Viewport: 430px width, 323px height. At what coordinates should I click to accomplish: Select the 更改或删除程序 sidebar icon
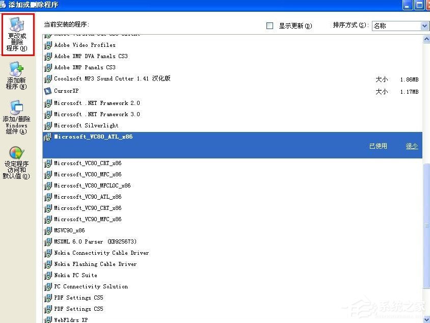pos(18,33)
